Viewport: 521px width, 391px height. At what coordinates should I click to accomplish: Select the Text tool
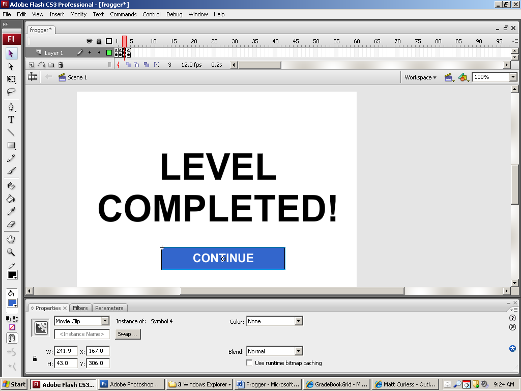click(11, 120)
